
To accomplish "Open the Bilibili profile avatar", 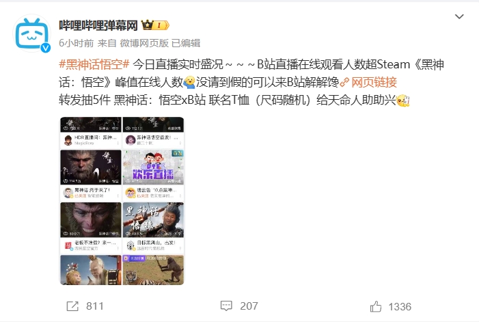I will click(x=31, y=33).
